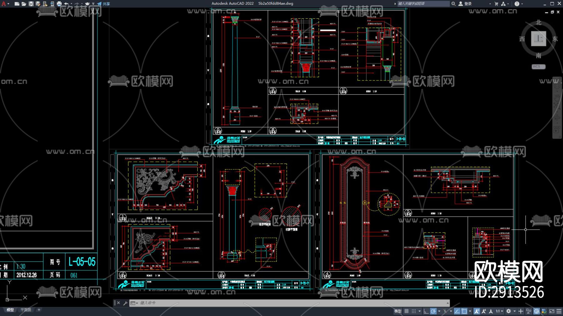
Task: Toggle snap mode dotted grid icon
Action: coord(414,311)
